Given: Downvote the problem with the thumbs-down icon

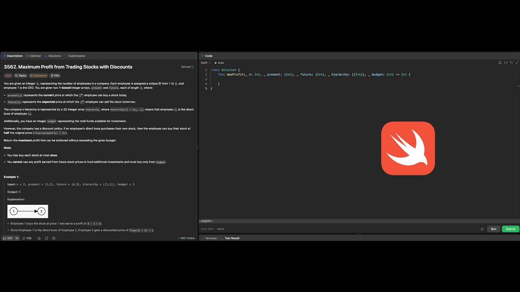Looking at the screenshot, I should 17,238.
